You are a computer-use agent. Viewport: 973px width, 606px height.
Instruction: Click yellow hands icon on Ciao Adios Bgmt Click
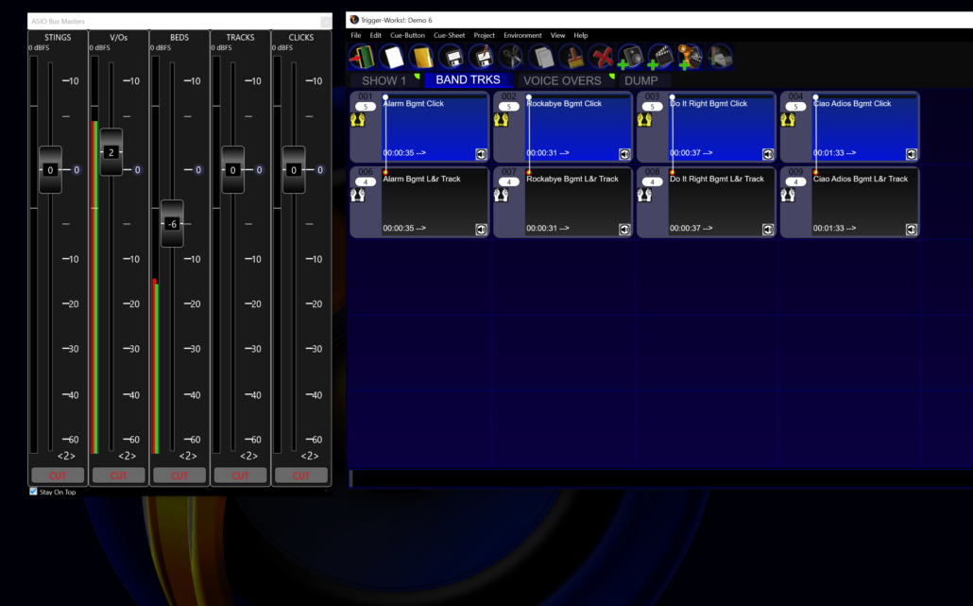[788, 119]
